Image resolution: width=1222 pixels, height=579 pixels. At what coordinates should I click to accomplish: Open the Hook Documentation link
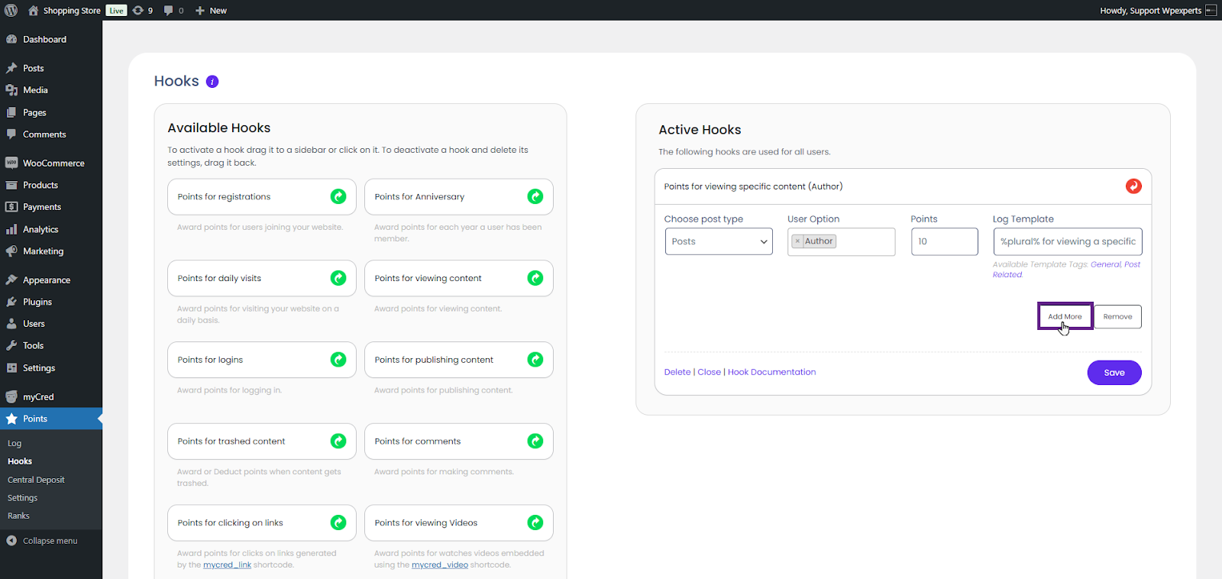771,372
